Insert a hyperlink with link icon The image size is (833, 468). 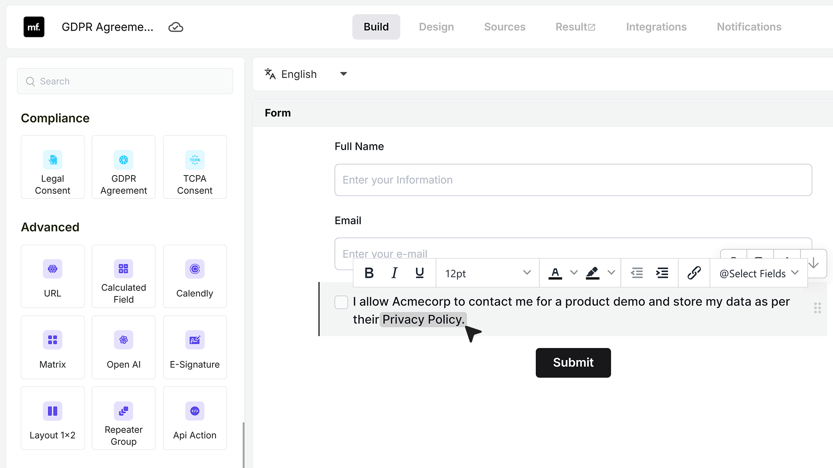pos(694,273)
